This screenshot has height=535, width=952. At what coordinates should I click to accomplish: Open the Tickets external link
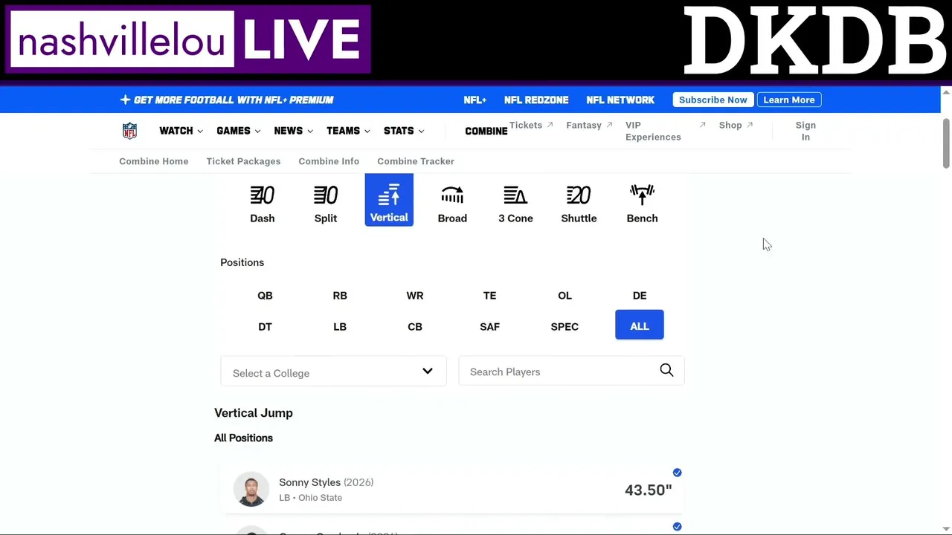531,125
